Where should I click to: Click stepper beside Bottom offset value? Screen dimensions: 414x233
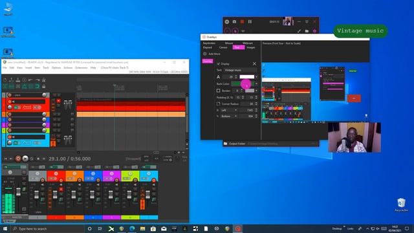[256, 116]
